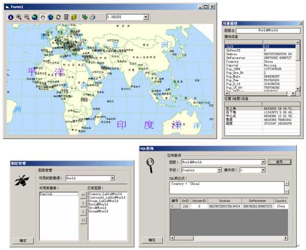
Task: Select World@World layer in existing layers list
Action: [98, 204]
